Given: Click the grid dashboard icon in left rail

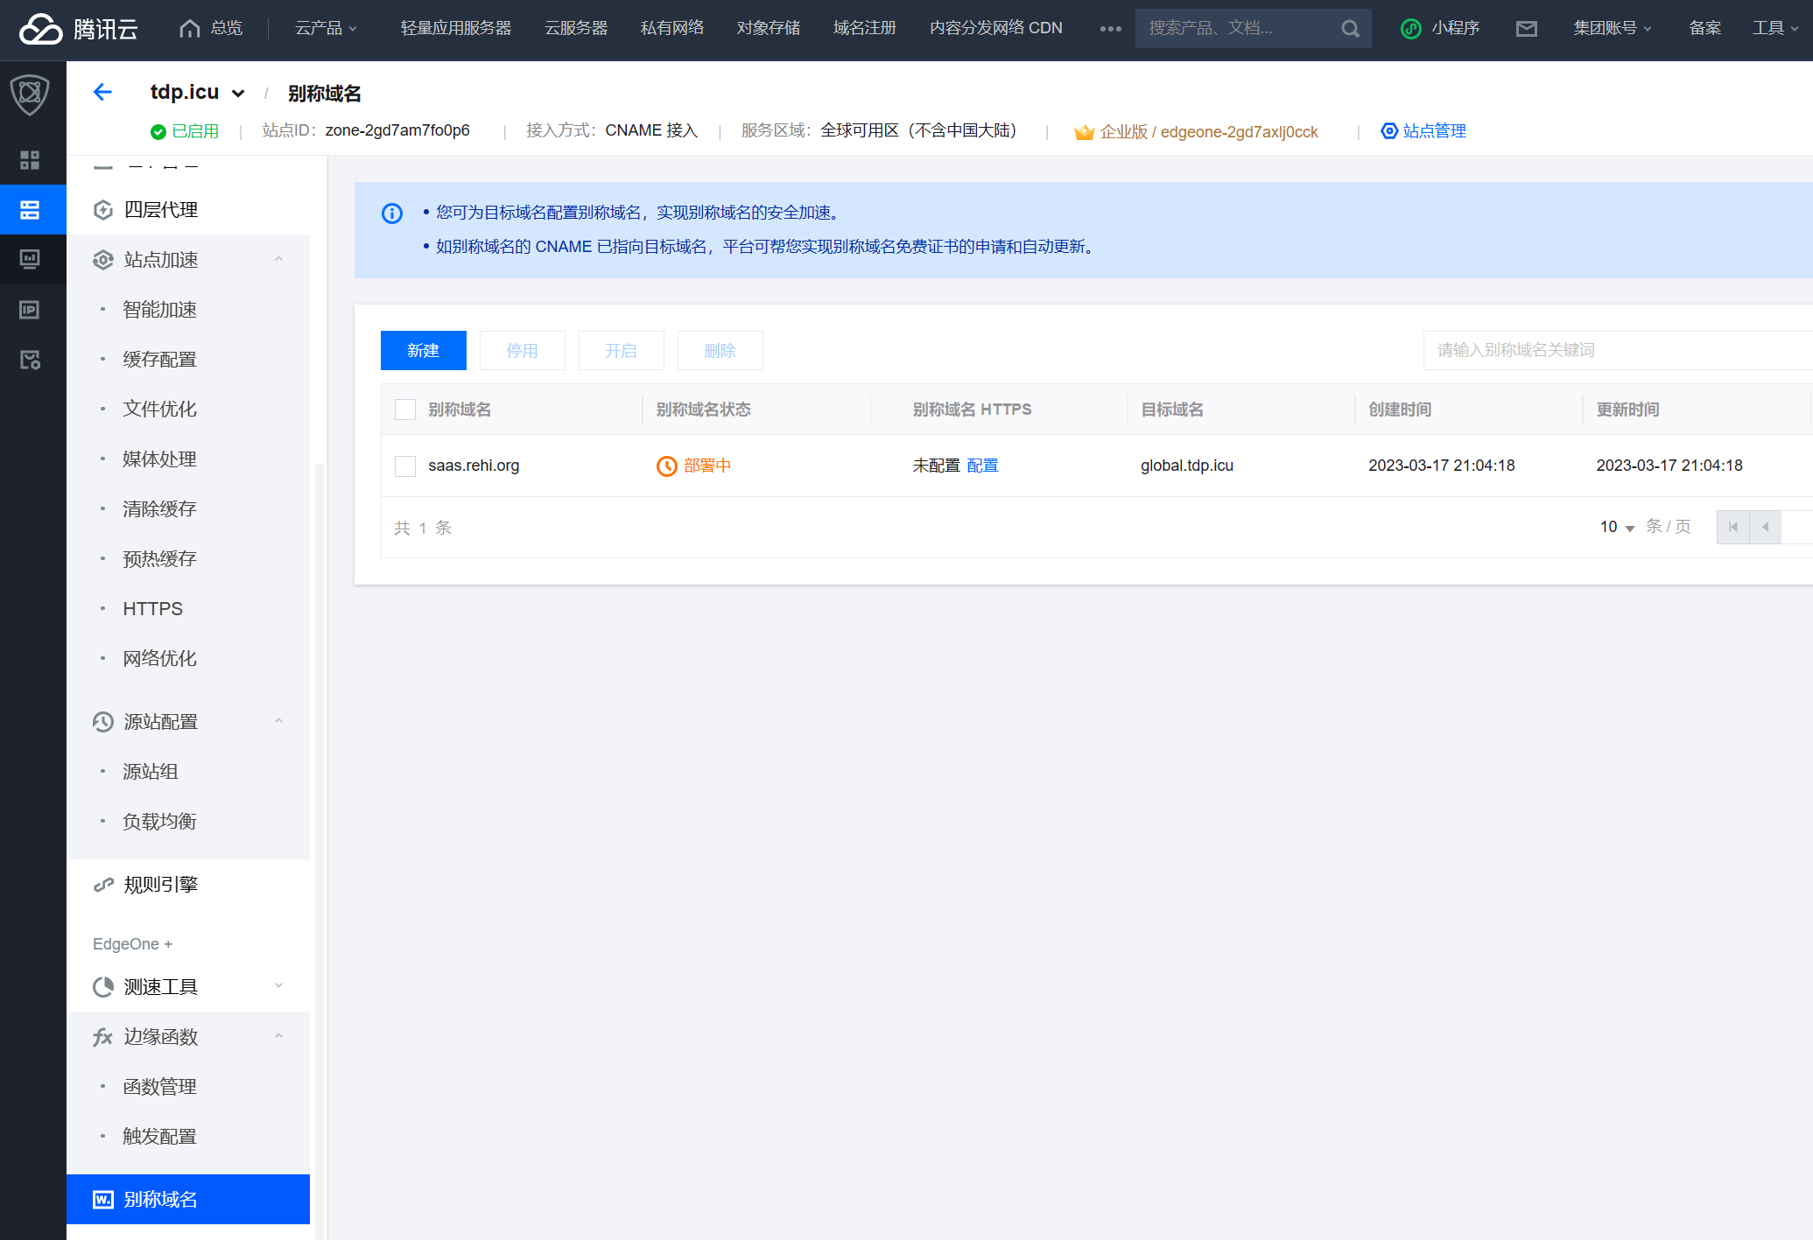Looking at the screenshot, I should pyautogui.click(x=30, y=160).
